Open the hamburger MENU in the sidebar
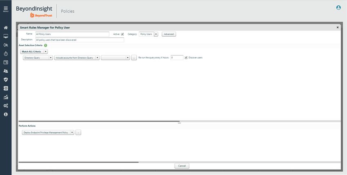This screenshot has width=347, height=175. [6, 9]
